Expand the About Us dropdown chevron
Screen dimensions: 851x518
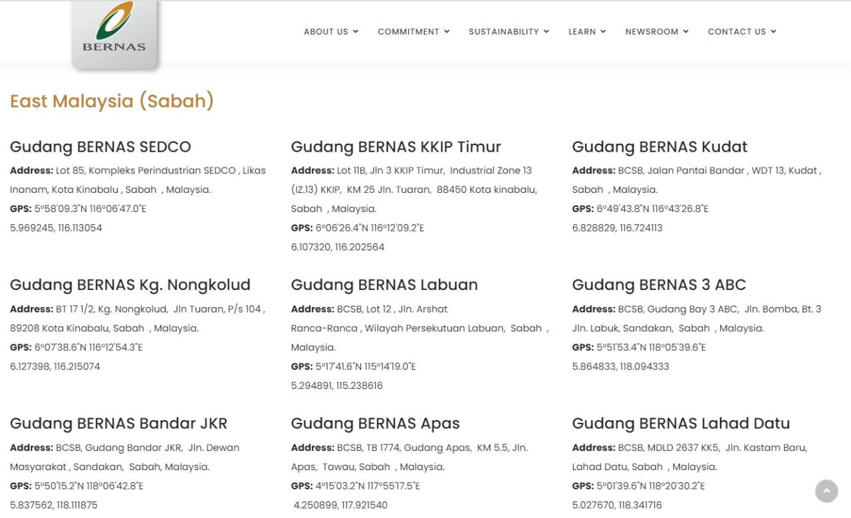pos(356,32)
